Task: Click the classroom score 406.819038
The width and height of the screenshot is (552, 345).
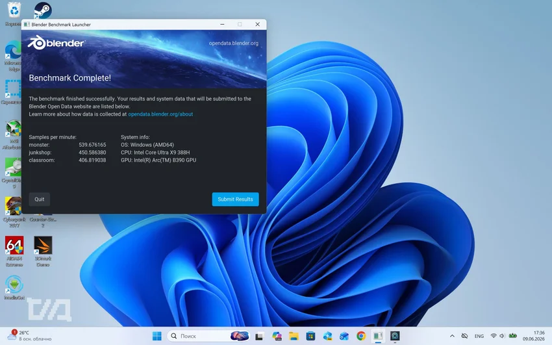Action: click(x=92, y=160)
